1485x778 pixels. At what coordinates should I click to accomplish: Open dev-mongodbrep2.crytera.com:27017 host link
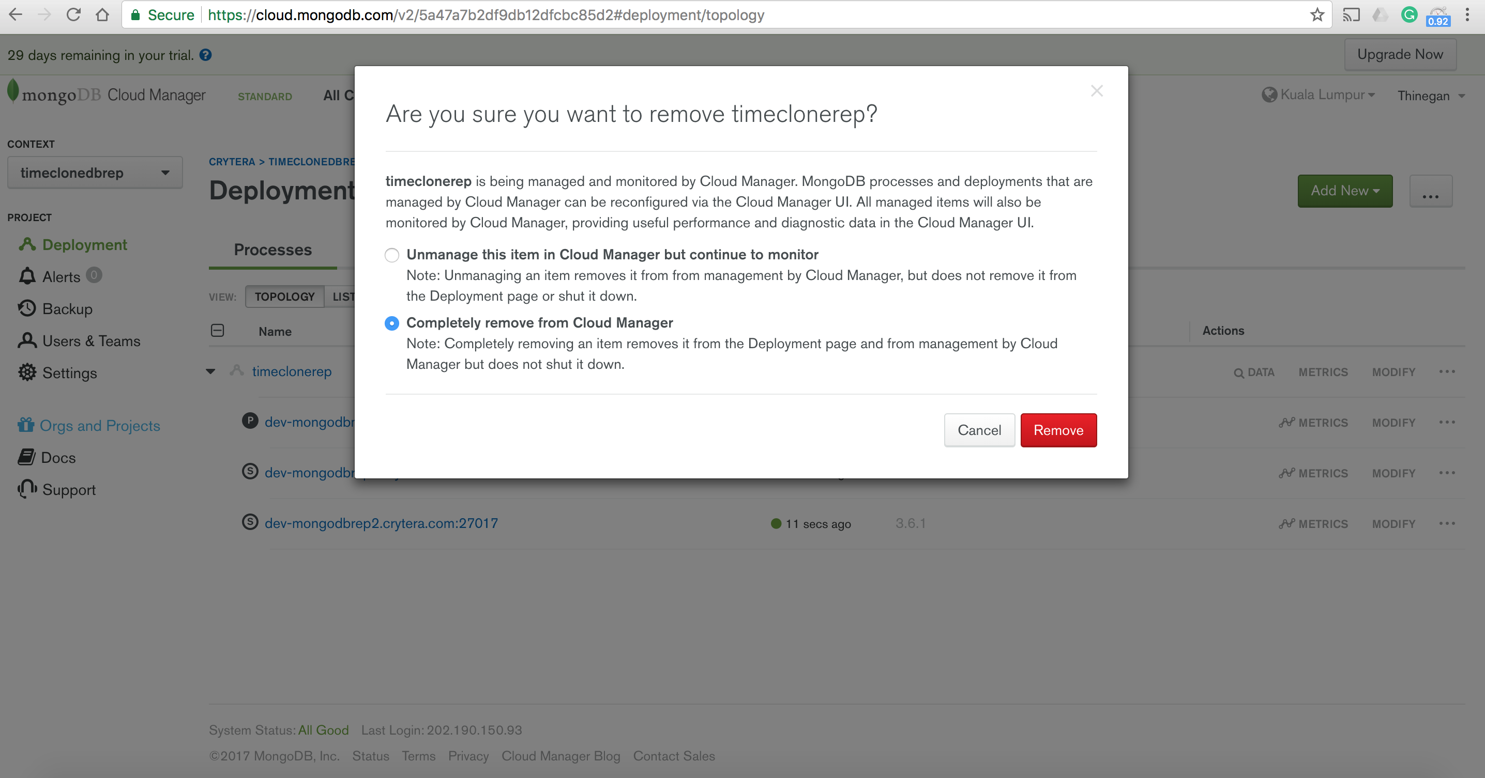coord(381,523)
